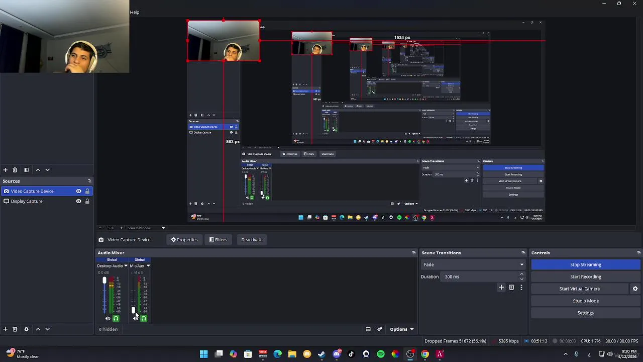Open advanced audio properties gear icon

[x=379, y=329]
